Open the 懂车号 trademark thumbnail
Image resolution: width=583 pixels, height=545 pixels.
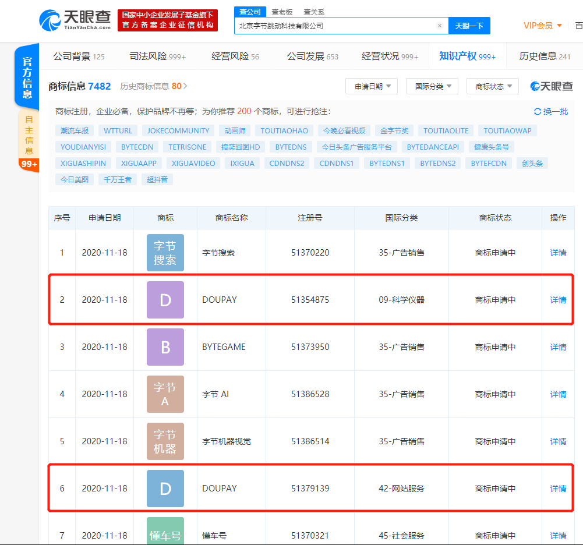[165, 531]
